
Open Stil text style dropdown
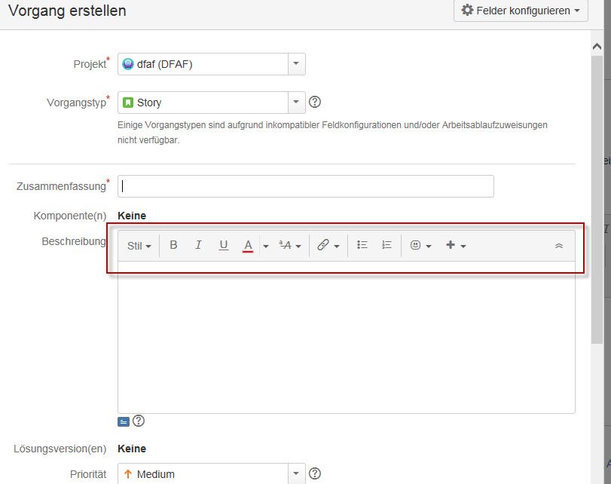coord(139,246)
